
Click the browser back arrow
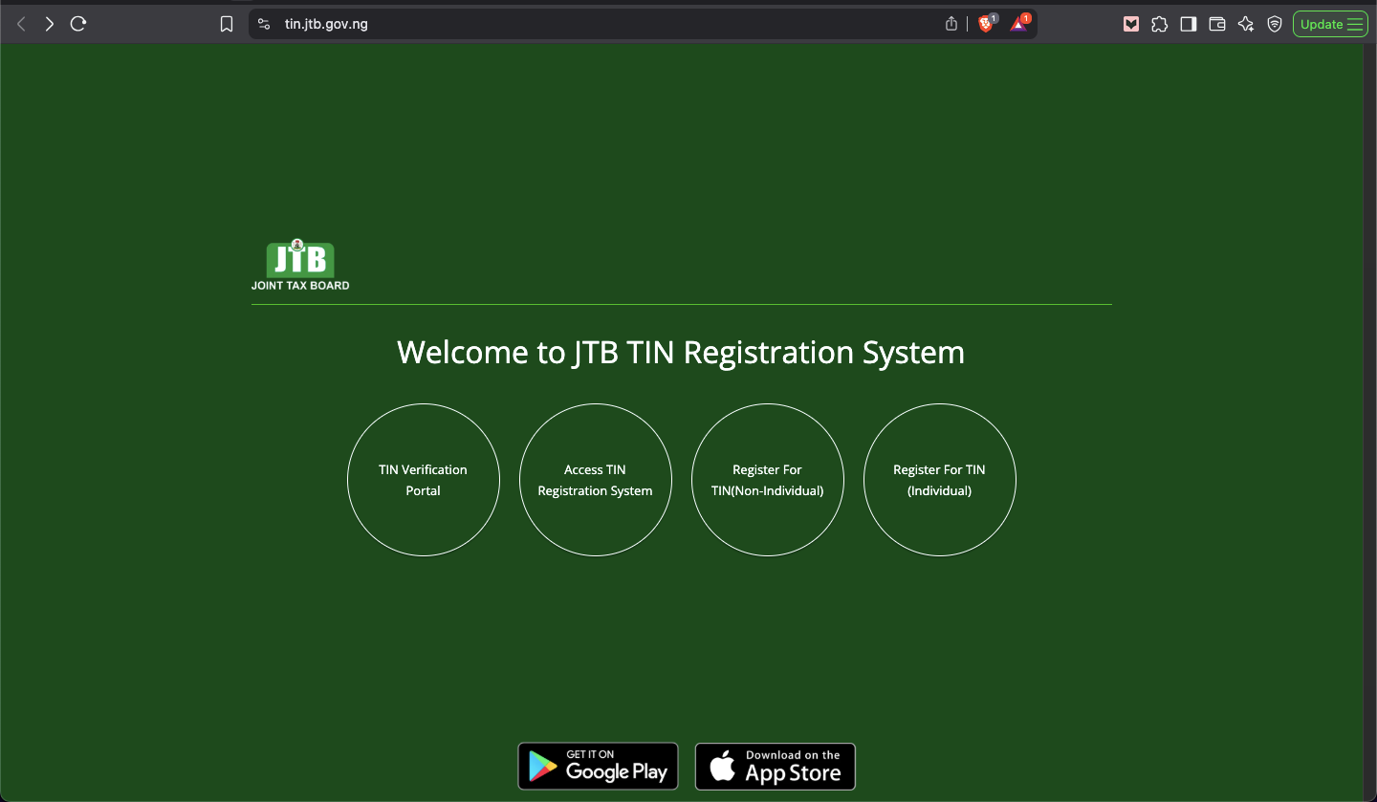(x=21, y=24)
